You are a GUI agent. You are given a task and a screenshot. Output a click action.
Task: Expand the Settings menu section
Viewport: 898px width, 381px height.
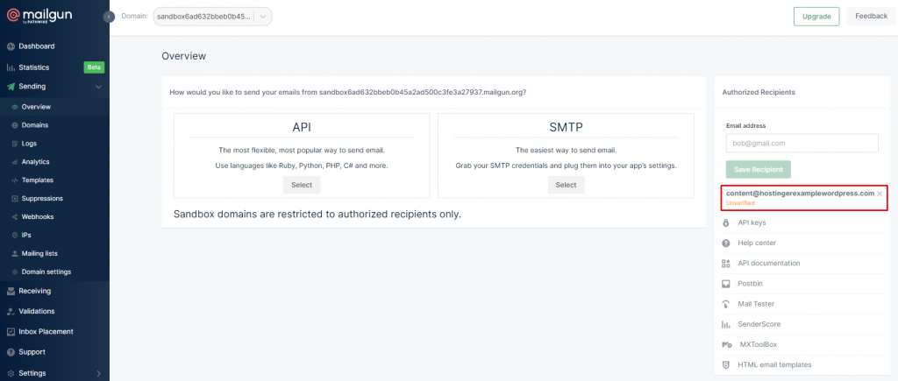click(99, 373)
